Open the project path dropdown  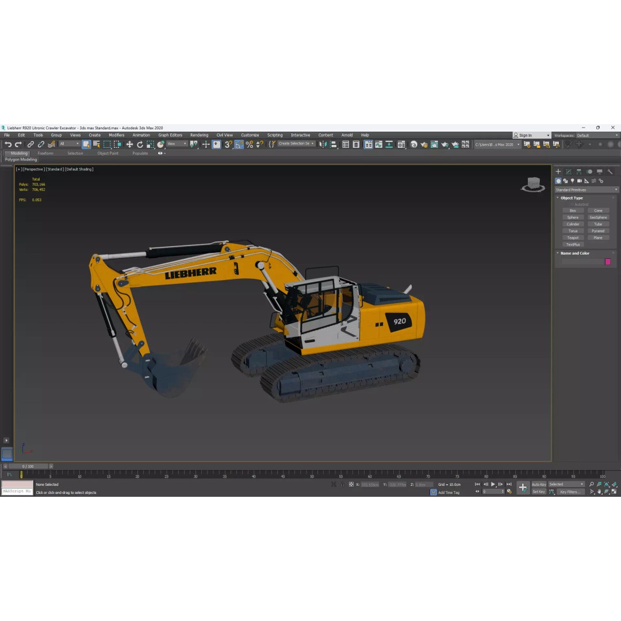(x=497, y=144)
